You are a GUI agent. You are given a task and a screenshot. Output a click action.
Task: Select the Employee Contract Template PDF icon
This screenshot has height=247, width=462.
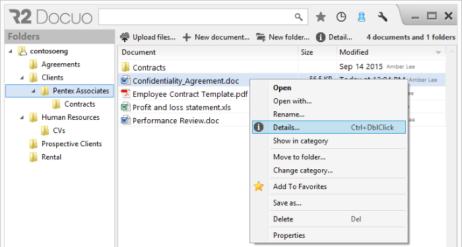click(x=126, y=94)
